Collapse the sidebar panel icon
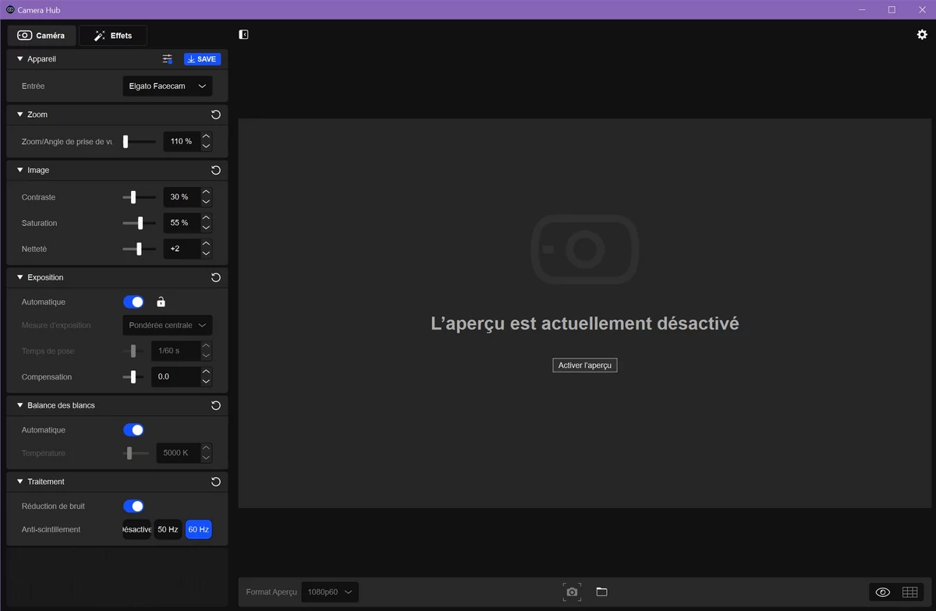The height and width of the screenshot is (611, 936). 244,34
